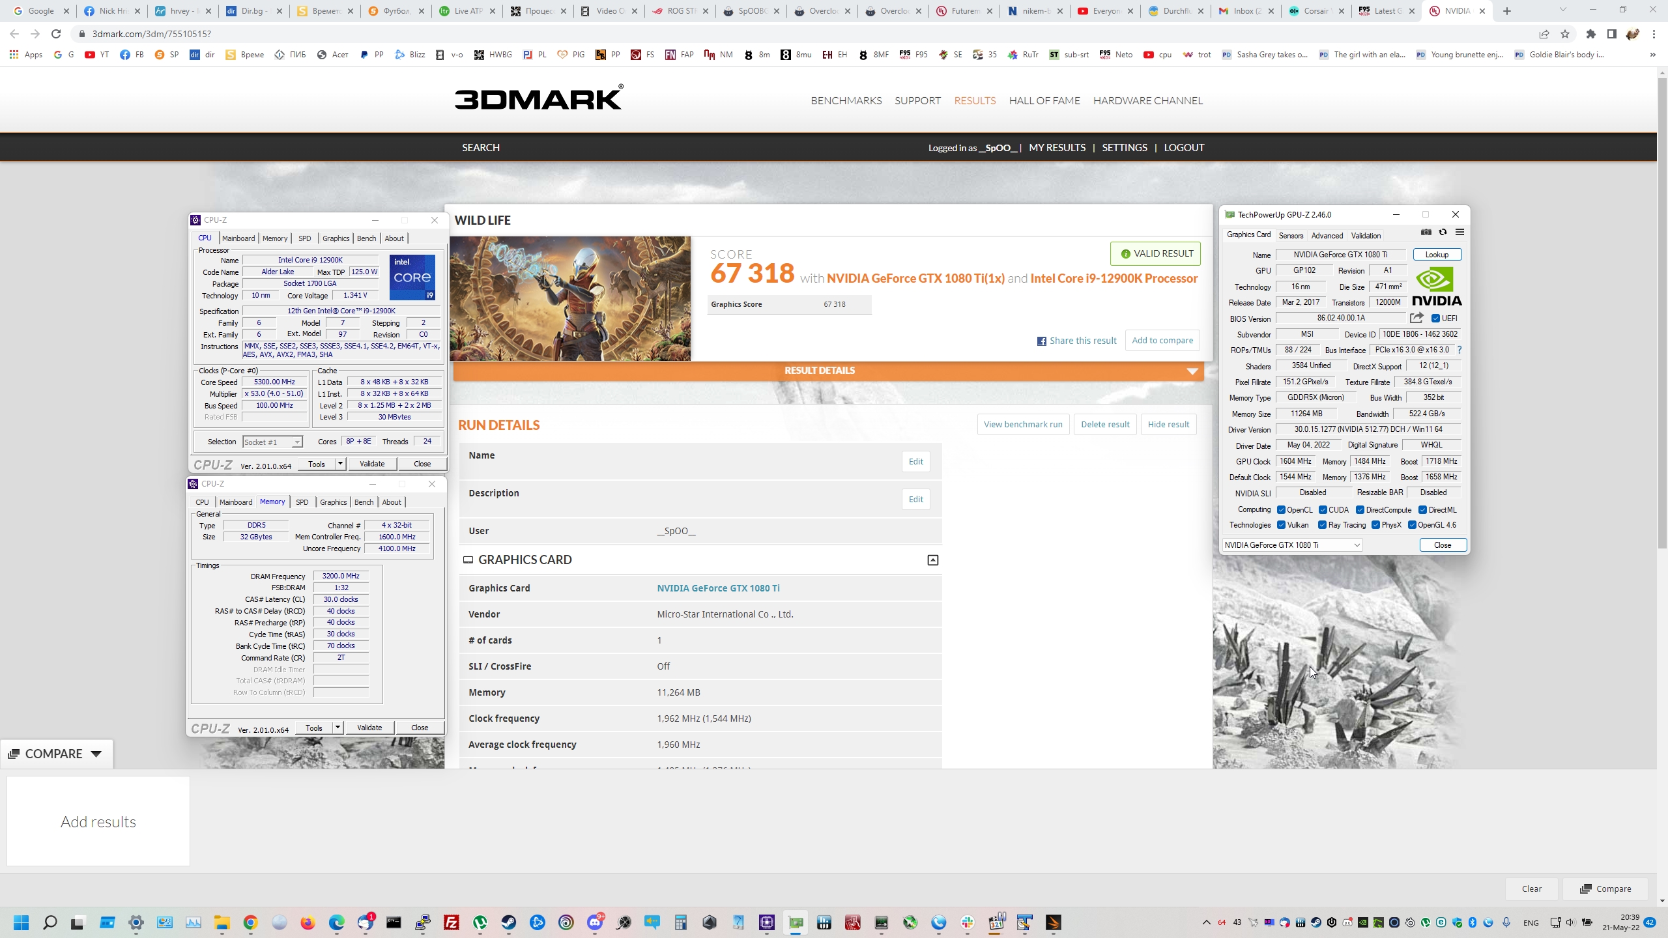Viewport: 1668px width, 938px height.
Task: Toggle the PhysX checkbox
Action: 1375,525
